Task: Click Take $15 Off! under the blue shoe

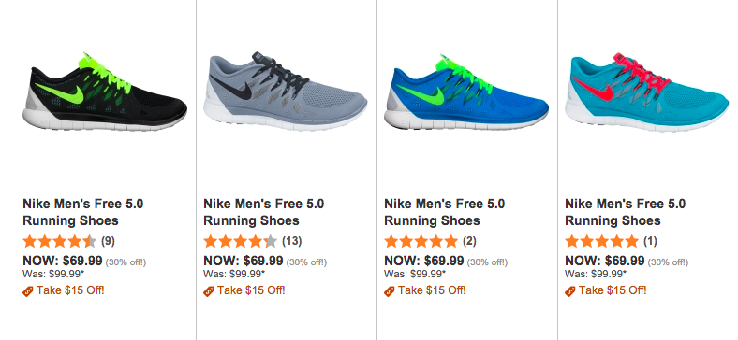Action: [432, 290]
